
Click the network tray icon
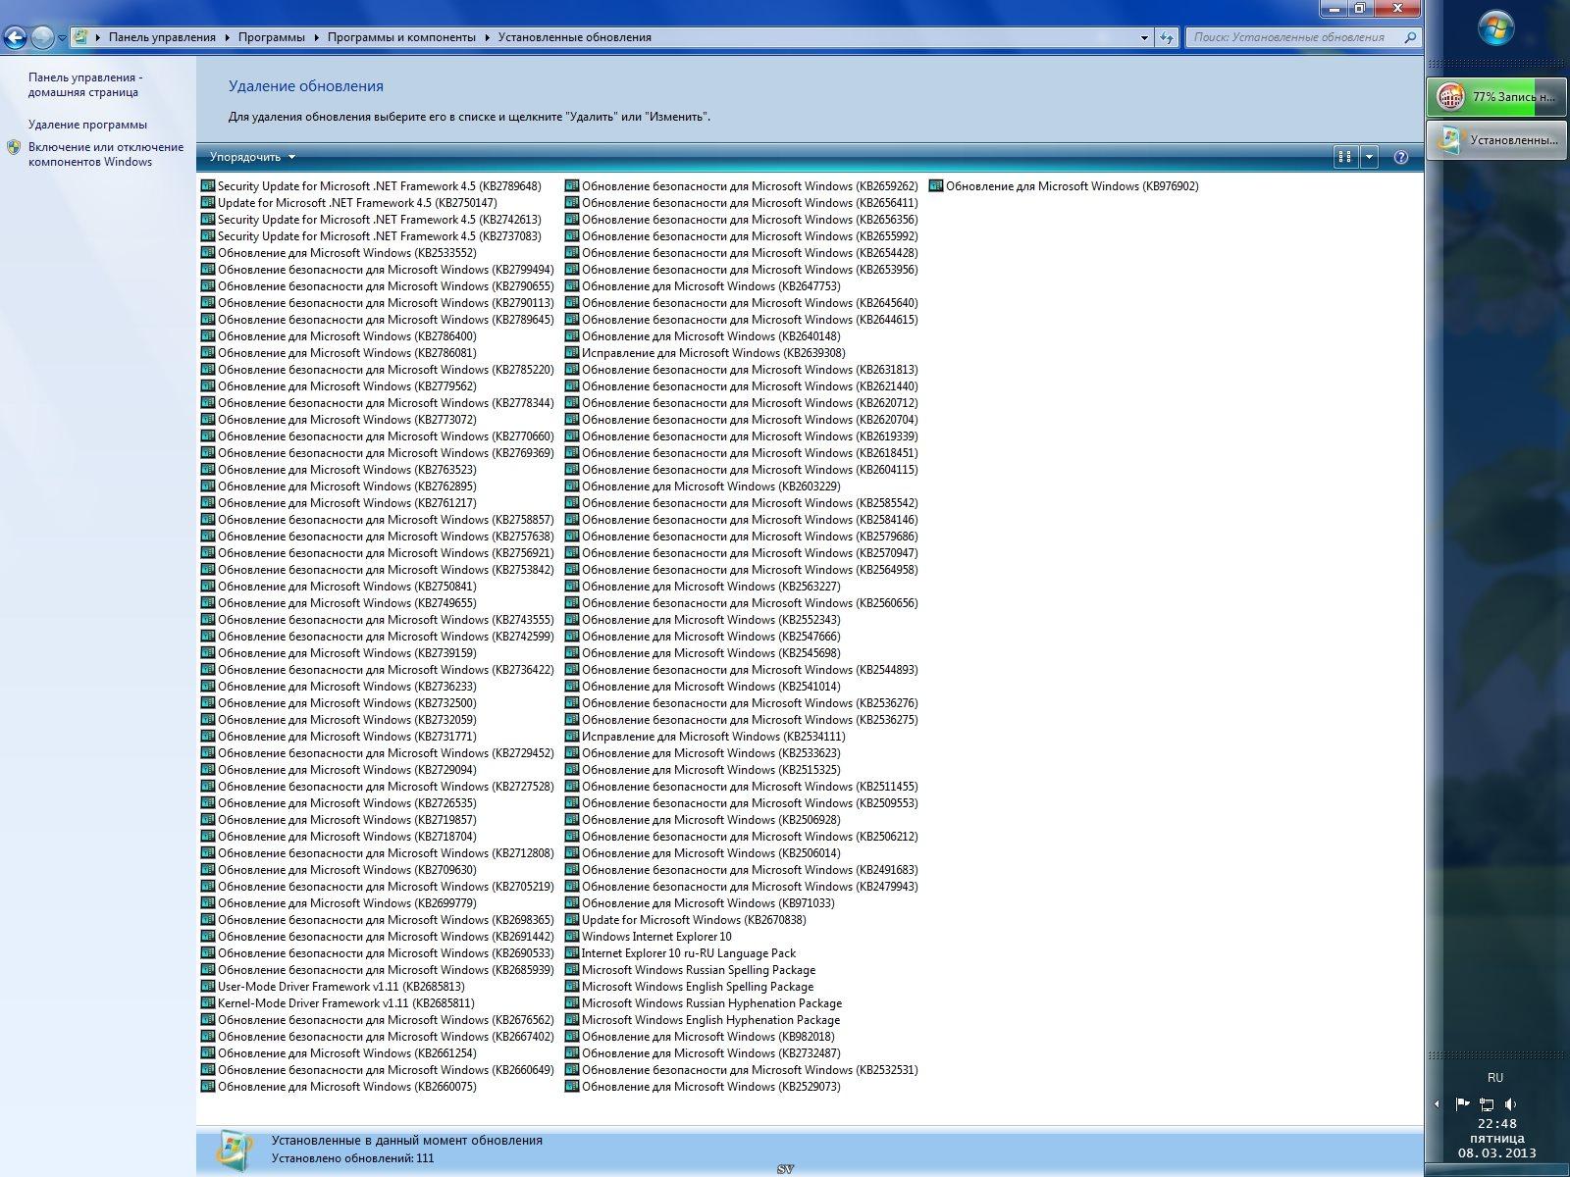tap(1487, 1103)
